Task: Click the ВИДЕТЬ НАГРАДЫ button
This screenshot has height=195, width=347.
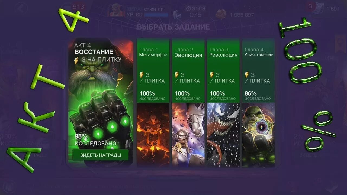Action: [x=101, y=155]
